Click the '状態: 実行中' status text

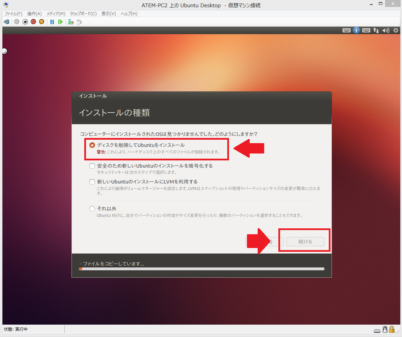point(16,329)
